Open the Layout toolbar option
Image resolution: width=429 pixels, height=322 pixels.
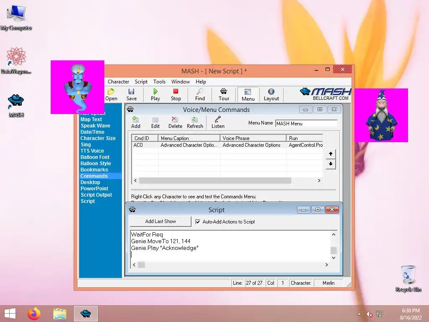coord(271,95)
